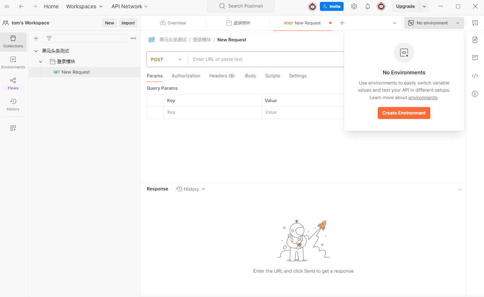
Task: Click the user avatar next to Upgrade
Action: tap(381, 6)
